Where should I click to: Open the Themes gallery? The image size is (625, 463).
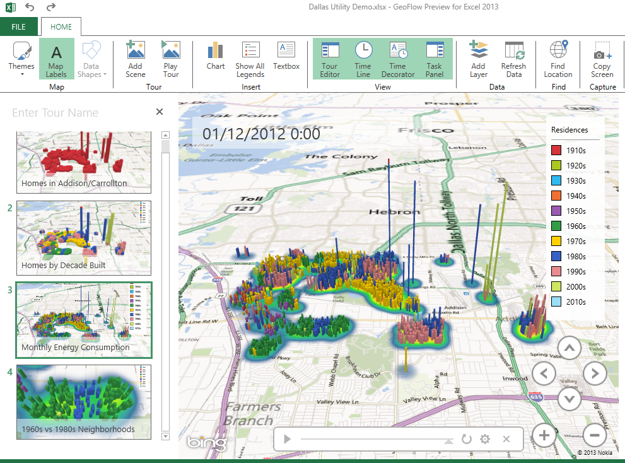point(21,59)
